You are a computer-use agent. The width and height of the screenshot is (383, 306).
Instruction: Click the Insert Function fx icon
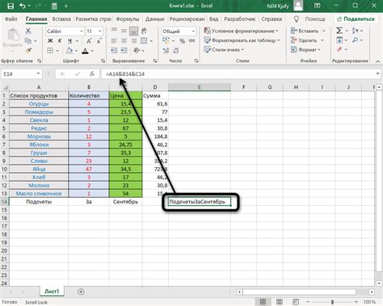pos(92,73)
